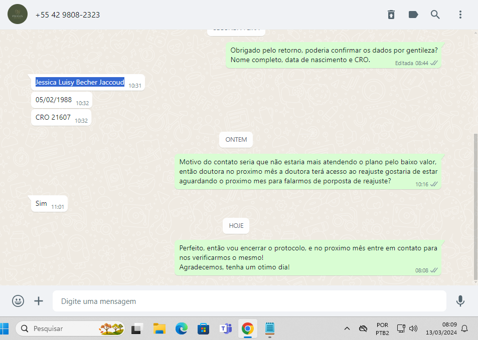Focus the Digite uma mensagem field
Screen dimensions: 478x340
tap(249, 301)
